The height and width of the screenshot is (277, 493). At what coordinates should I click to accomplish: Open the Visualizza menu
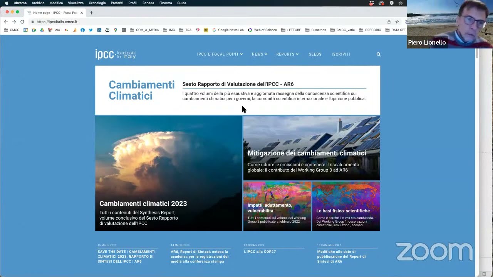pos(76,3)
